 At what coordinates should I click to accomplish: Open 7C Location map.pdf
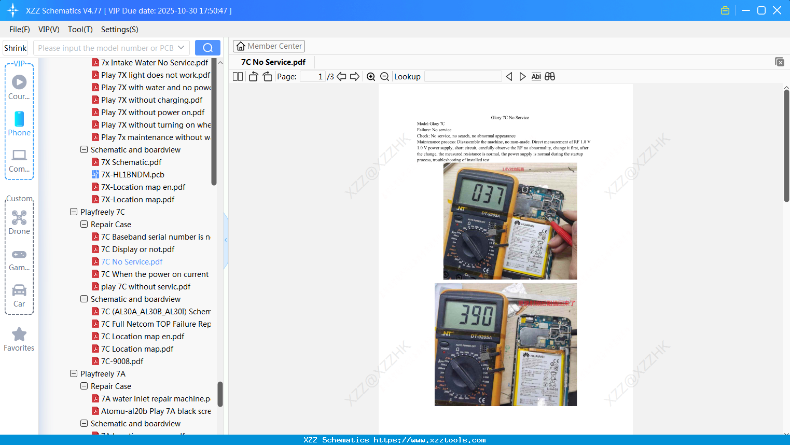132,349
